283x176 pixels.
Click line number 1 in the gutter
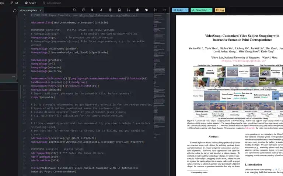click(x=25, y=15)
